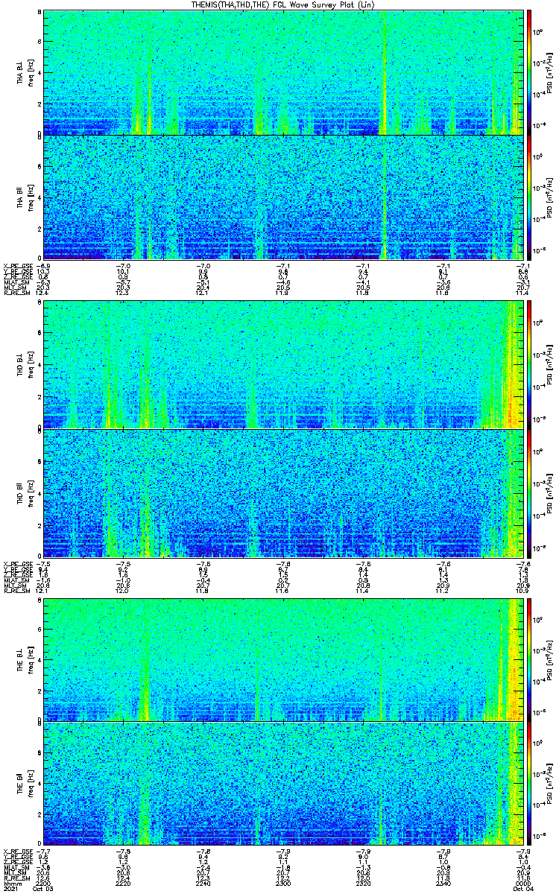Click the 'THA B∥ freq [Hz]' axis label
559x894 pixels.
coord(25,197)
